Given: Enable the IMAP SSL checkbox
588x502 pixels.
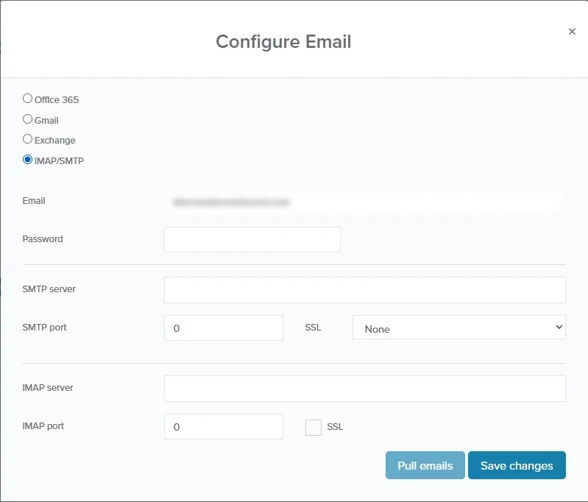Looking at the screenshot, I should pos(314,428).
